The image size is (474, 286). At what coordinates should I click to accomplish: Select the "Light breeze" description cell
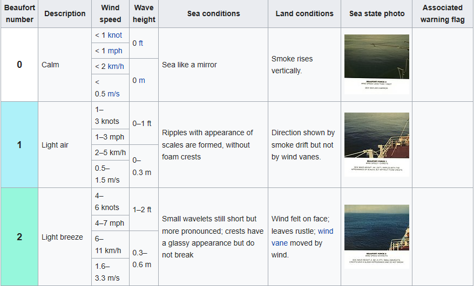(x=62, y=237)
